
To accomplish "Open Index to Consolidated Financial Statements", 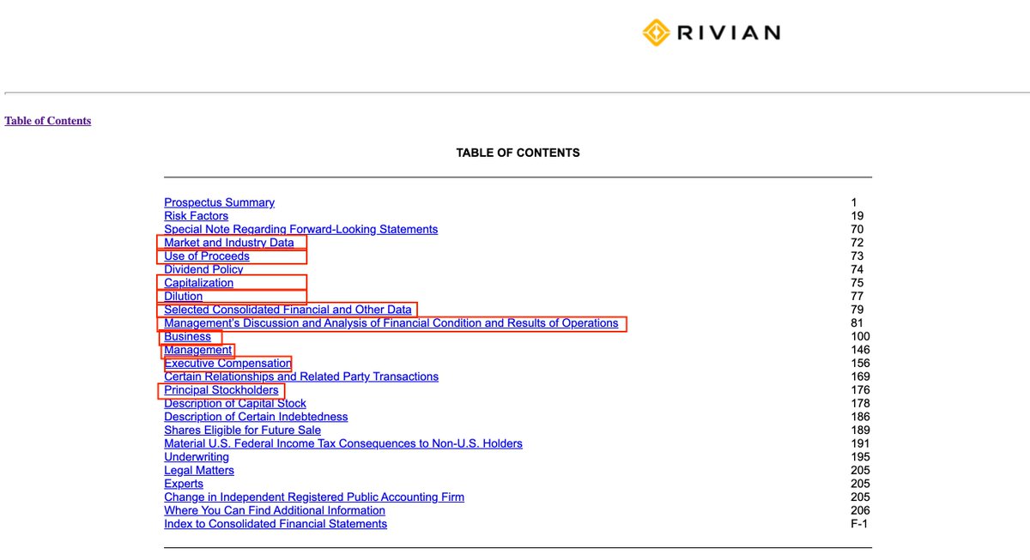I will pos(275,523).
